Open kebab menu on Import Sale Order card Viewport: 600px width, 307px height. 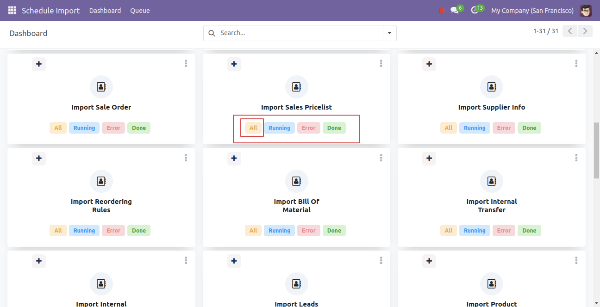point(186,64)
